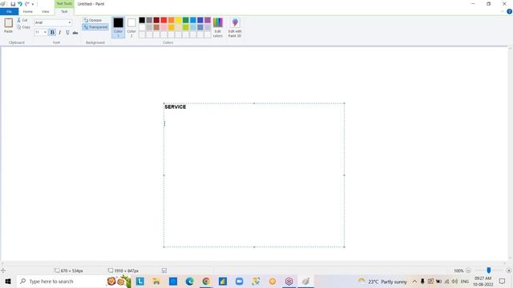Switch to the View ribbon tab
Viewport: 513px width, 288px height.
[46, 11]
